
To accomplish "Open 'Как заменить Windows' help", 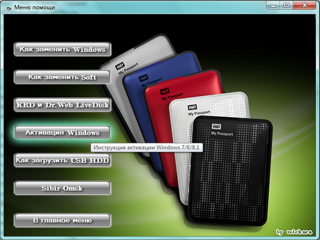I will tap(62, 49).
